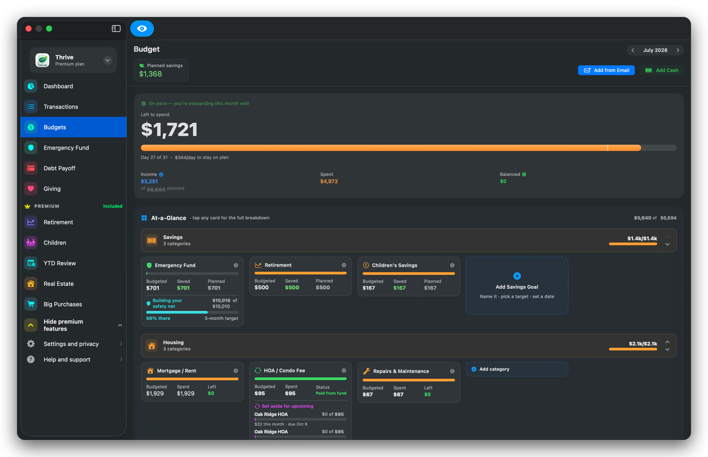Click the Emergency Fund card shield icon
This screenshot has width=708, height=457.
149,266
